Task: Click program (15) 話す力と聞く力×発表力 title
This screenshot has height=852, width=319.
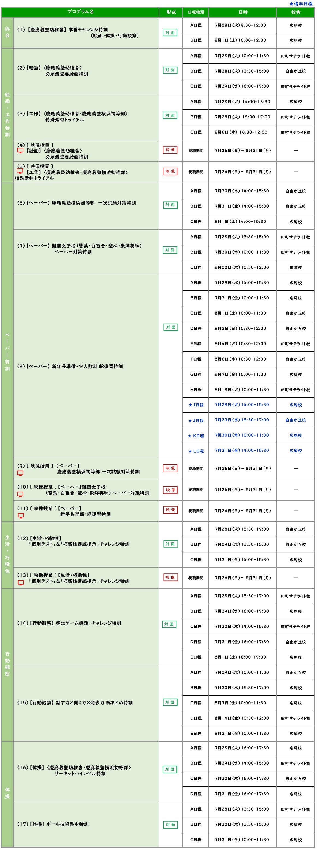Action: [75, 702]
